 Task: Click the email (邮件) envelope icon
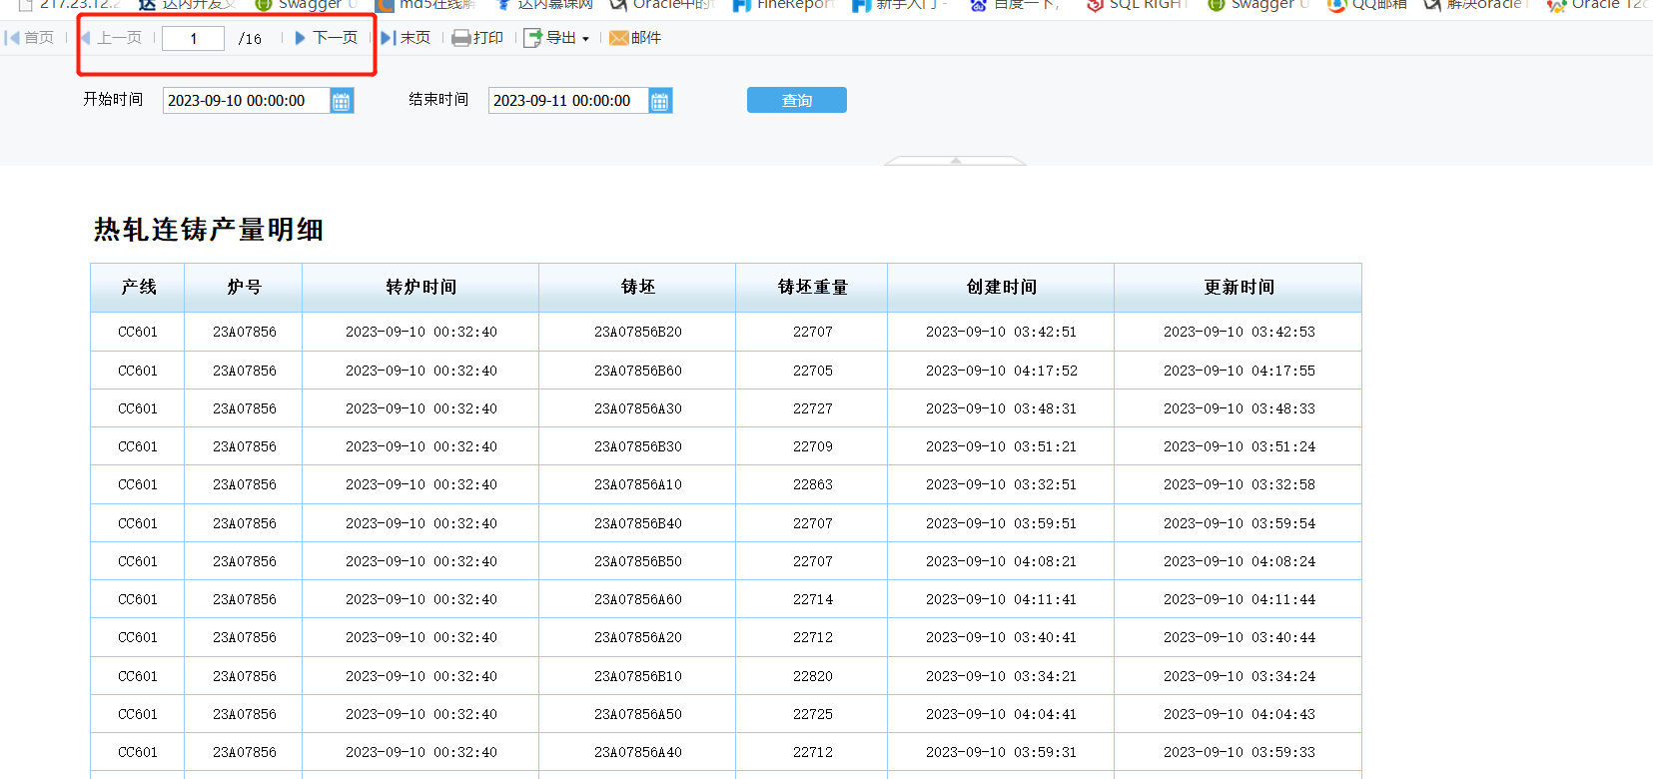pyautogui.click(x=618, y=38)
